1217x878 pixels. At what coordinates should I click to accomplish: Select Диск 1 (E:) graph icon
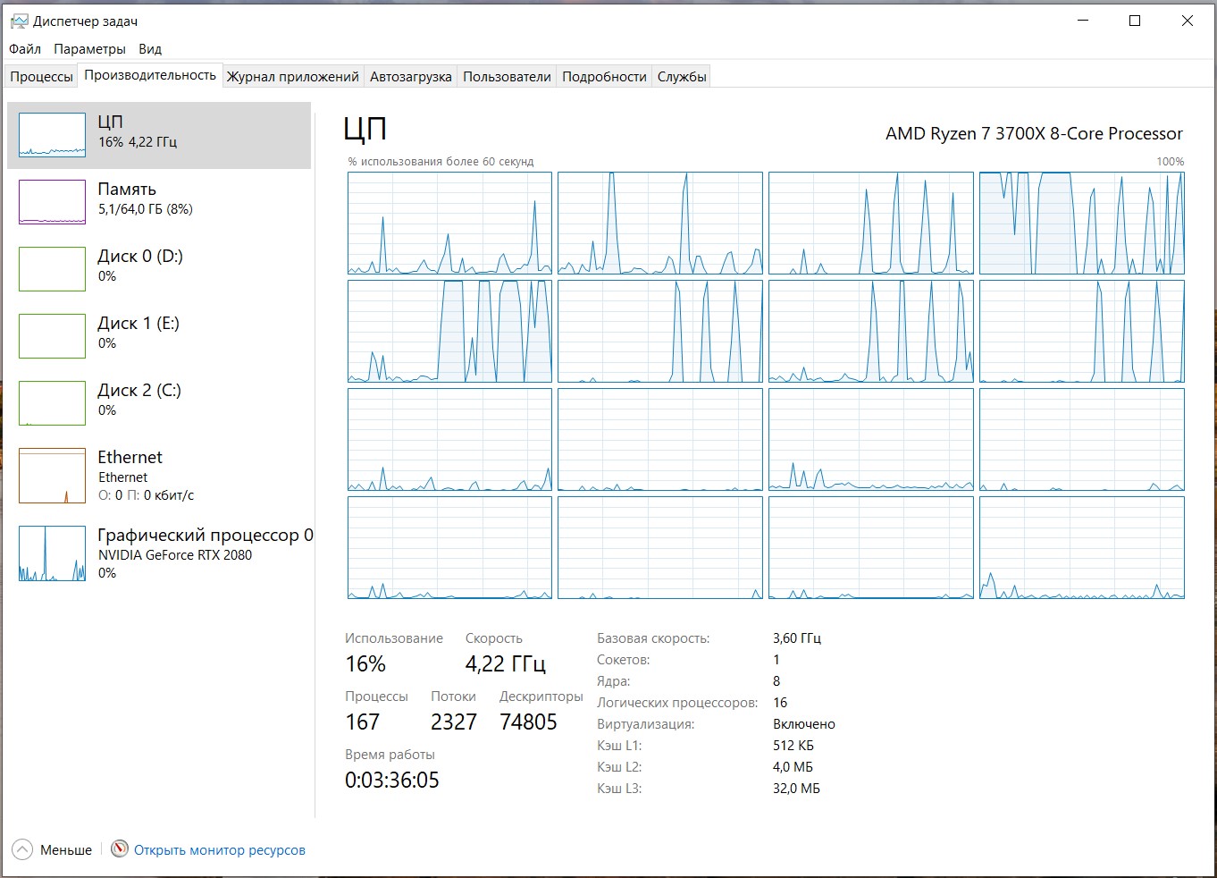pos(52,336)
